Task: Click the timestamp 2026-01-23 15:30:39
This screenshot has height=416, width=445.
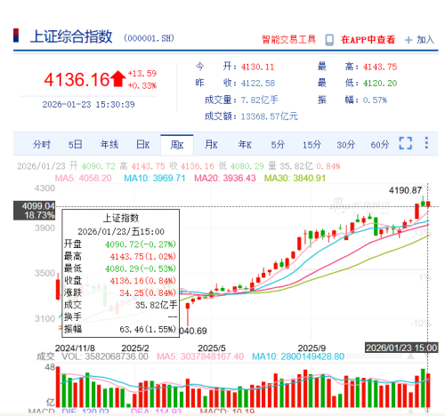Action: pos(88,104)
